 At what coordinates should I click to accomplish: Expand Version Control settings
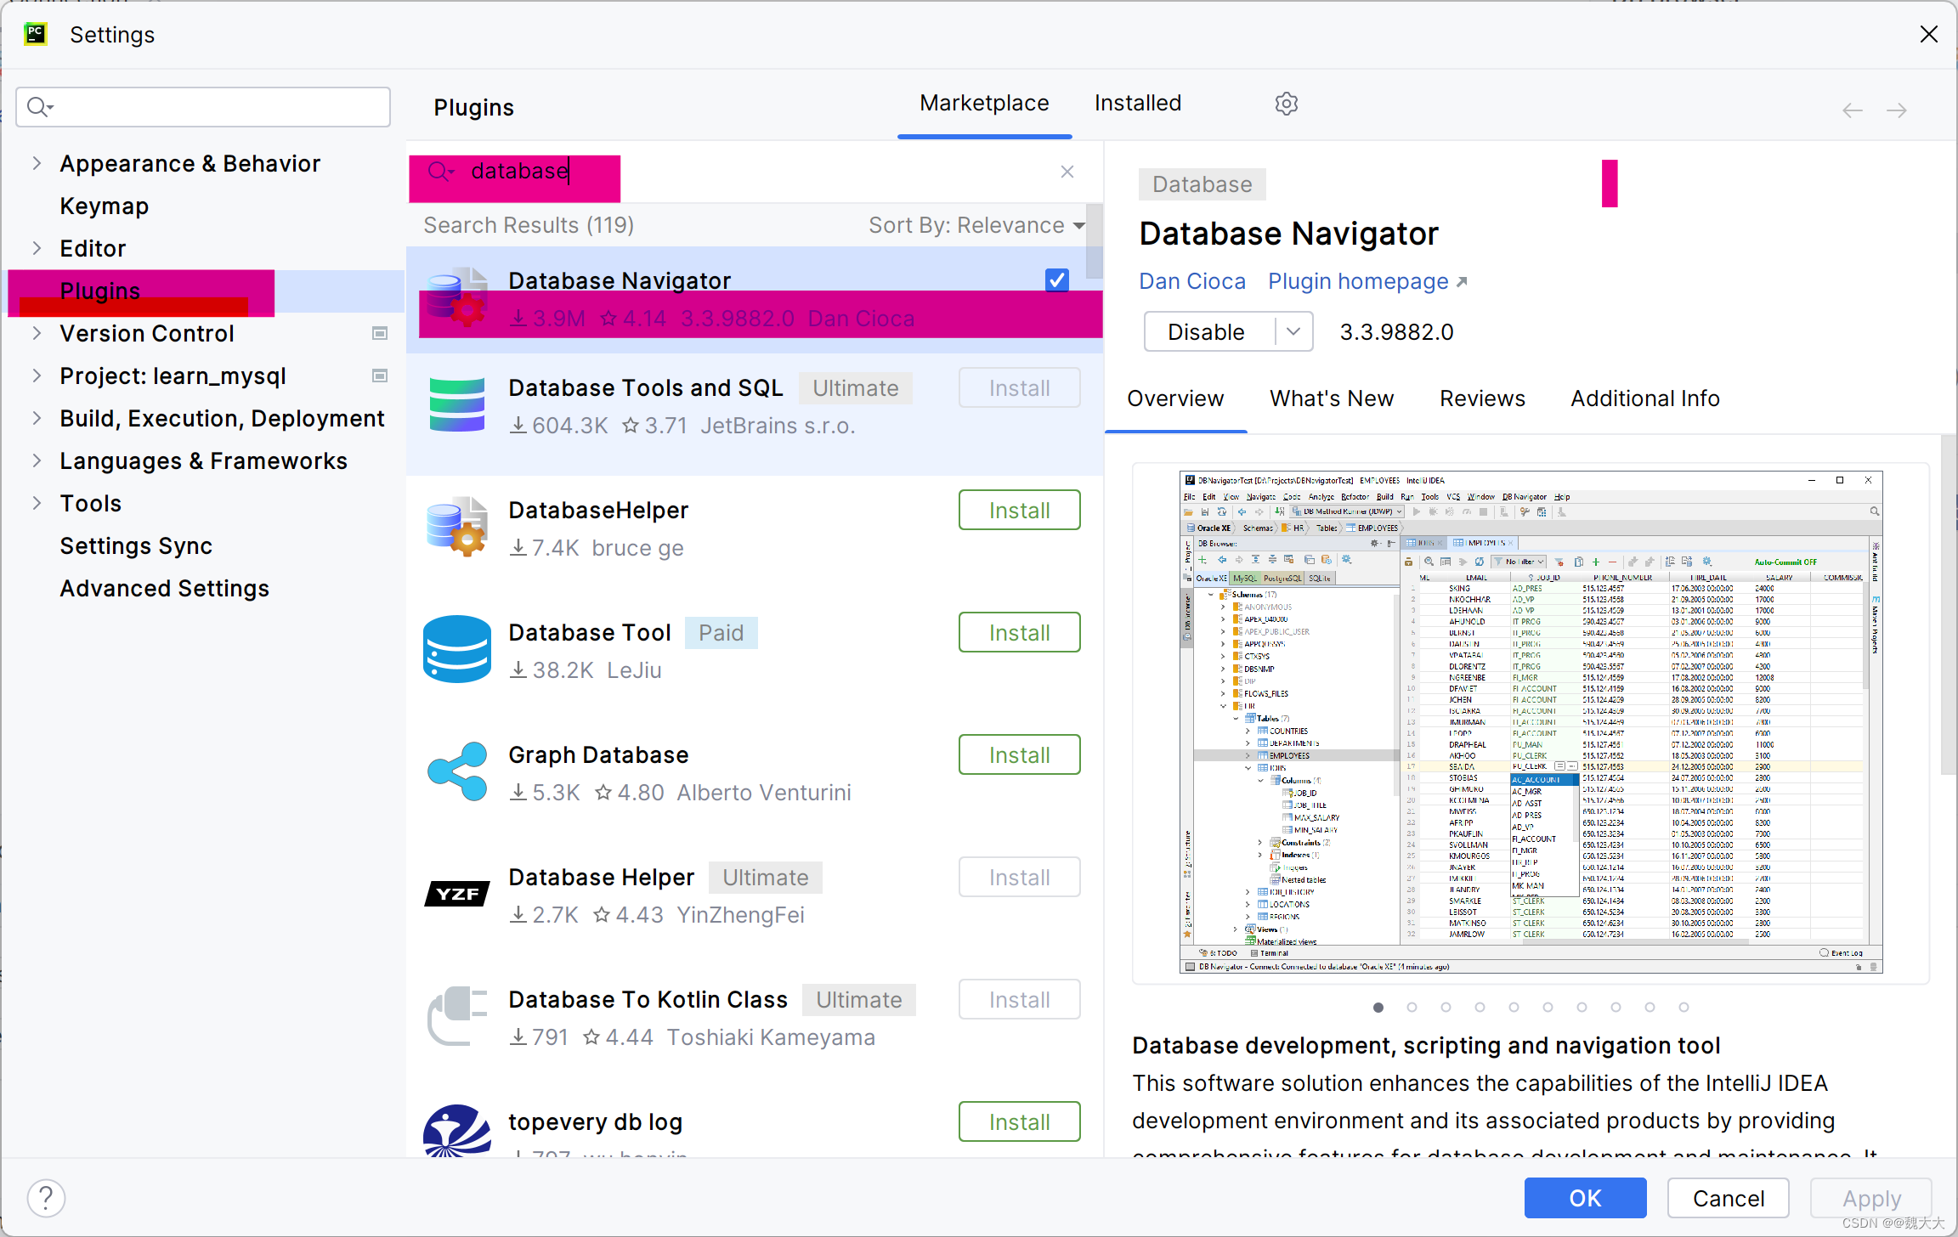pos(37,333)
